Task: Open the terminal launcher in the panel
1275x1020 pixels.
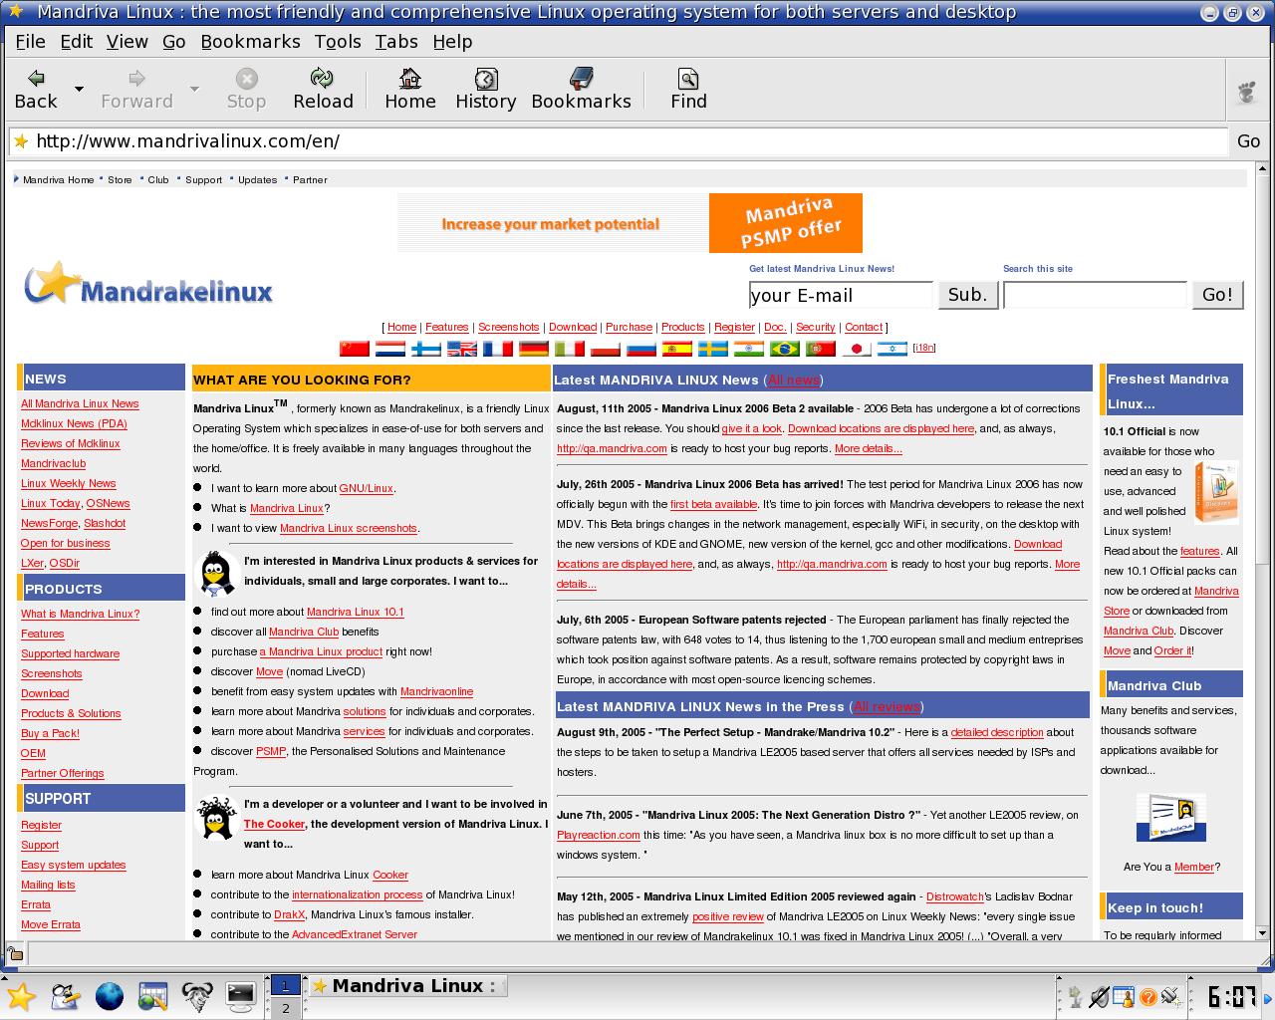Action: click(240, 996)
